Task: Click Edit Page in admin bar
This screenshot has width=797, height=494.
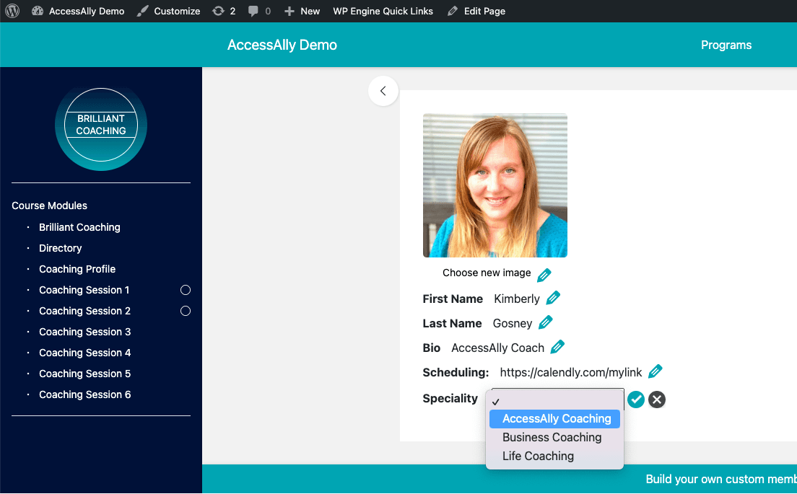Action: pyautogui.click(x=476, y=11)
